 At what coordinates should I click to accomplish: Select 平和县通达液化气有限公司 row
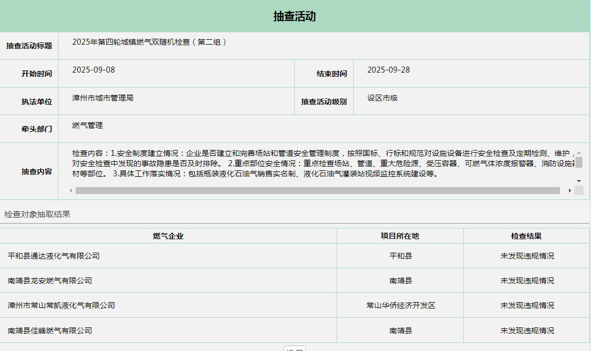[x=54, y=256]
